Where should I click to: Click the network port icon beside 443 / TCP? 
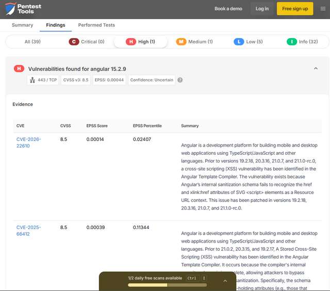[x=32, y=80]
